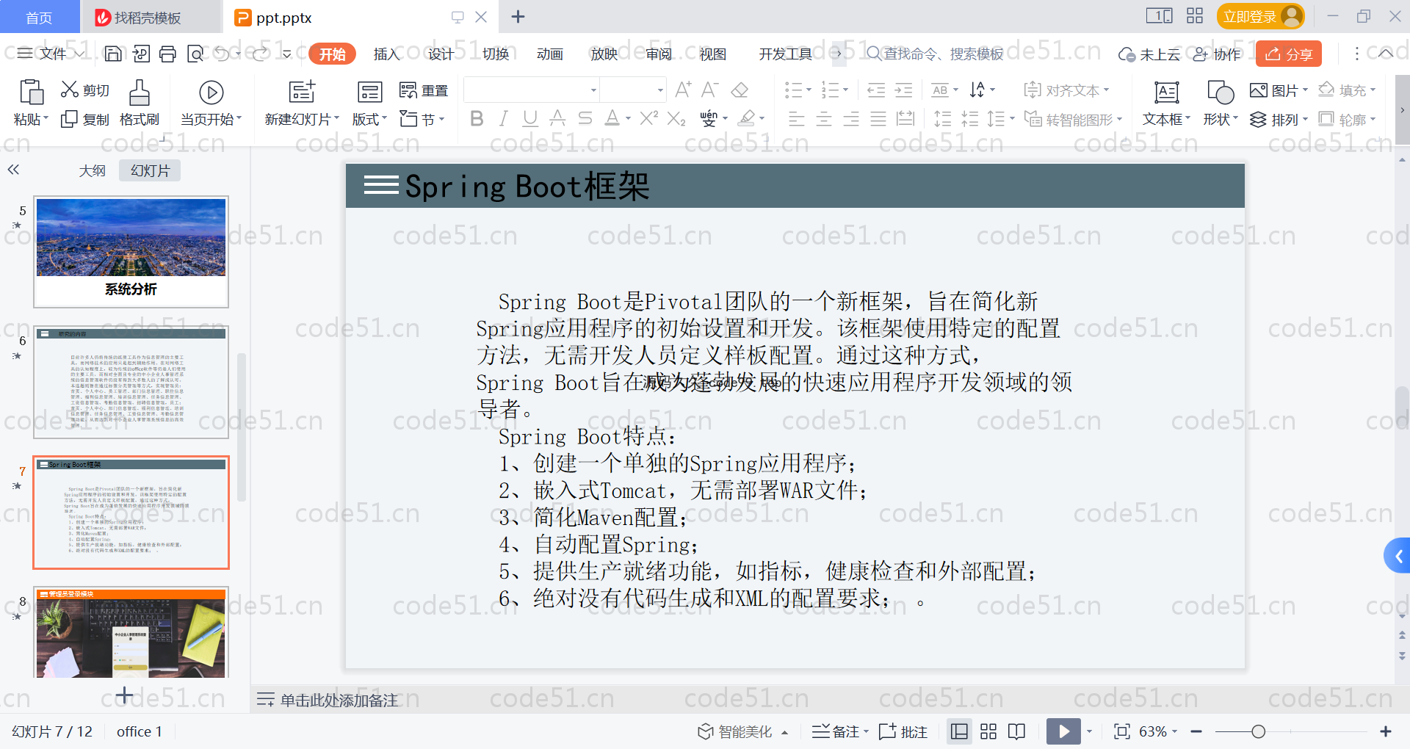
Task: Open Smart Beautify (智能美化) in status bar
Action: [742, 731]
